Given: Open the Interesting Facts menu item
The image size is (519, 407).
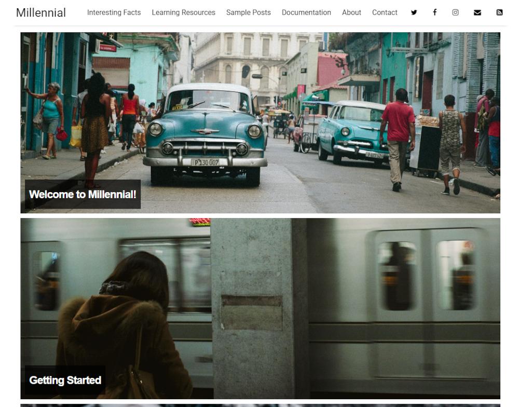Looking at the screenshot, I should pyautogui.click(x=114, y=12).
